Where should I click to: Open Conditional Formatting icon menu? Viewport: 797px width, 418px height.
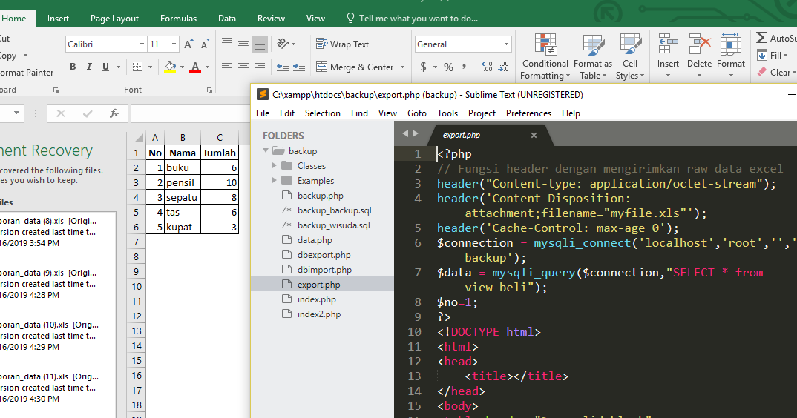point(545,44)
